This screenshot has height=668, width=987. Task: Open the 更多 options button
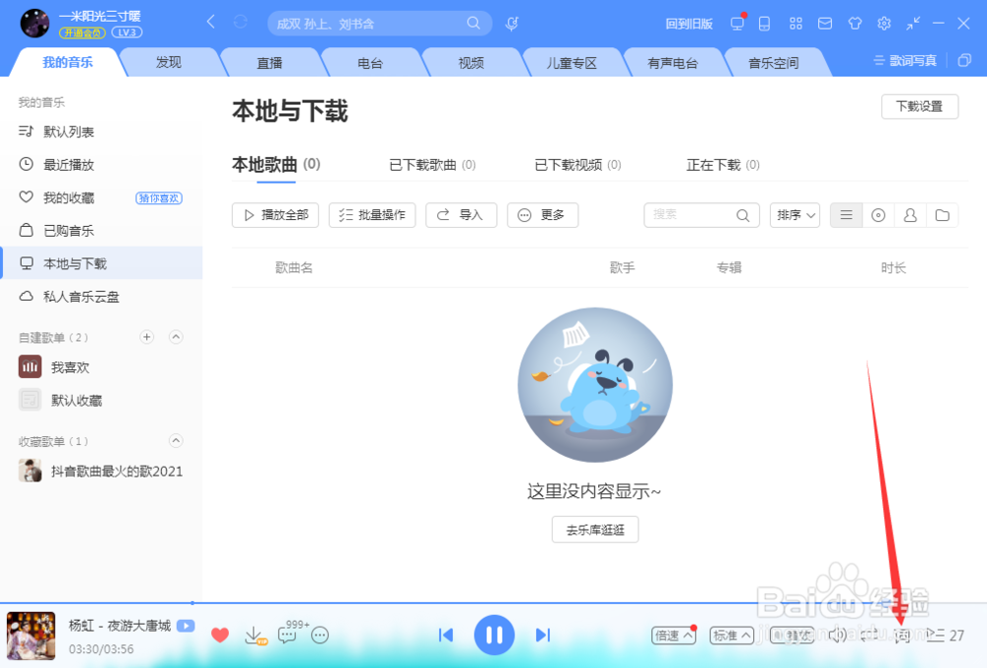pyautogui.click(x=543, y=215)
